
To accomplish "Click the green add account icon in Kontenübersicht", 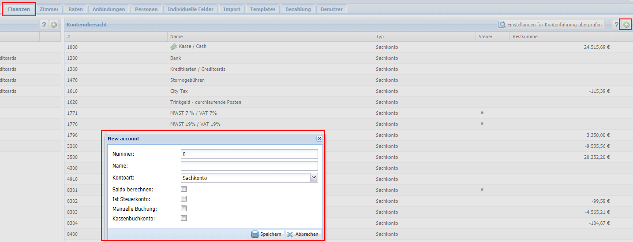I will (x=626, y=25).
